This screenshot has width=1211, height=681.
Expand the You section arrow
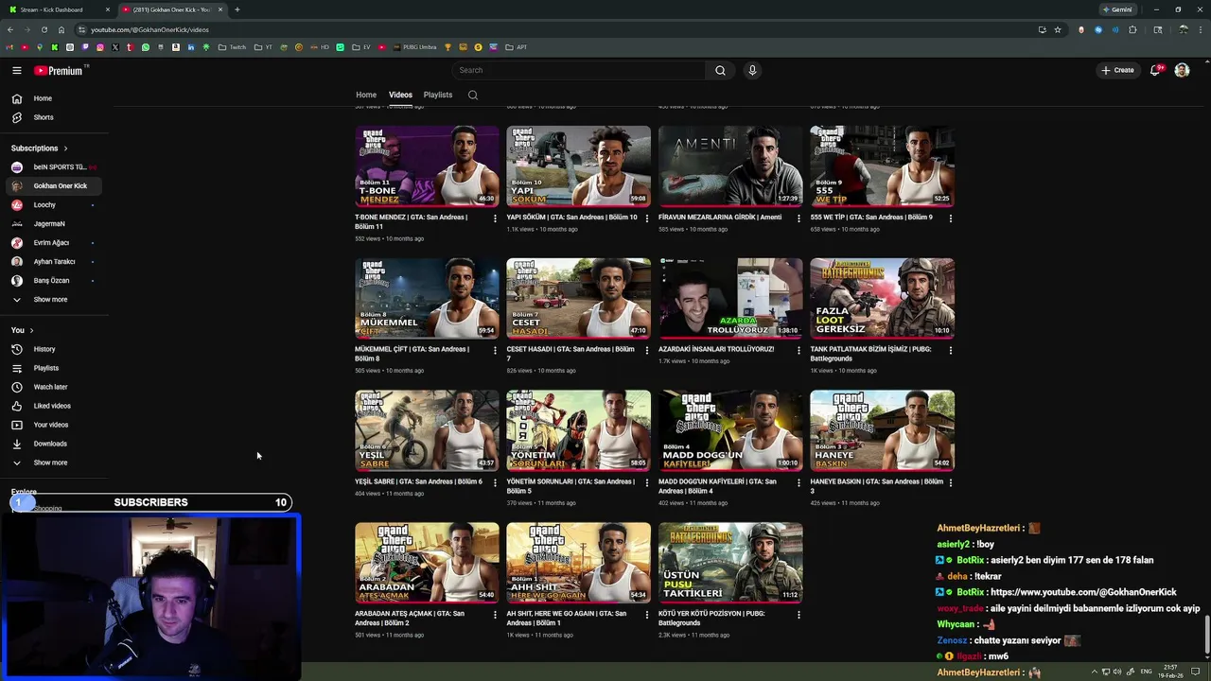tap(31, 330)
